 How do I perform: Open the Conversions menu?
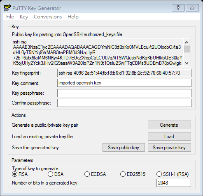click(x=48, y=17)
